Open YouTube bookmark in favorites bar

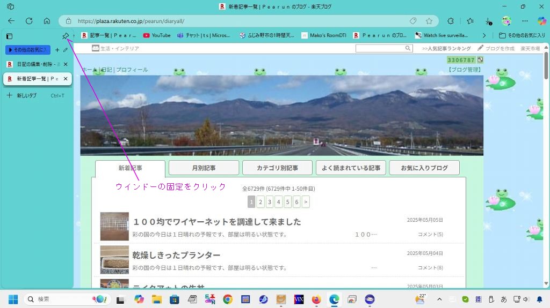(157, 35)
